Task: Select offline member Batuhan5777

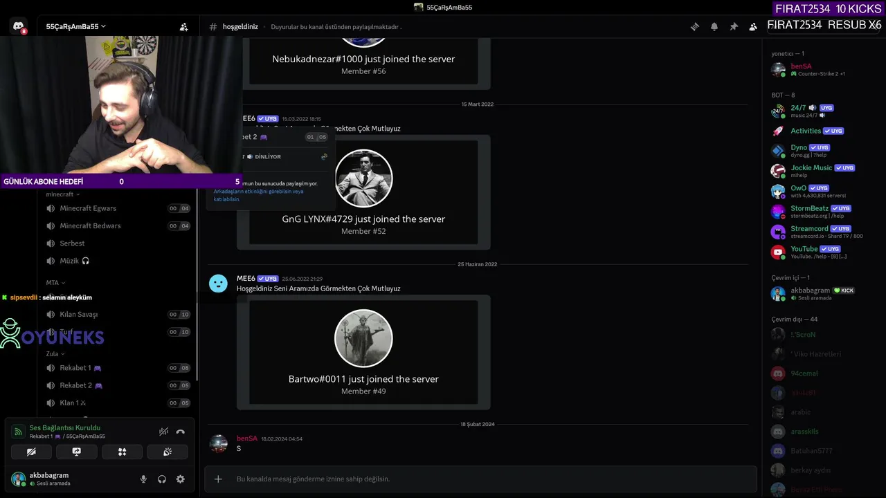Action: 824,451
